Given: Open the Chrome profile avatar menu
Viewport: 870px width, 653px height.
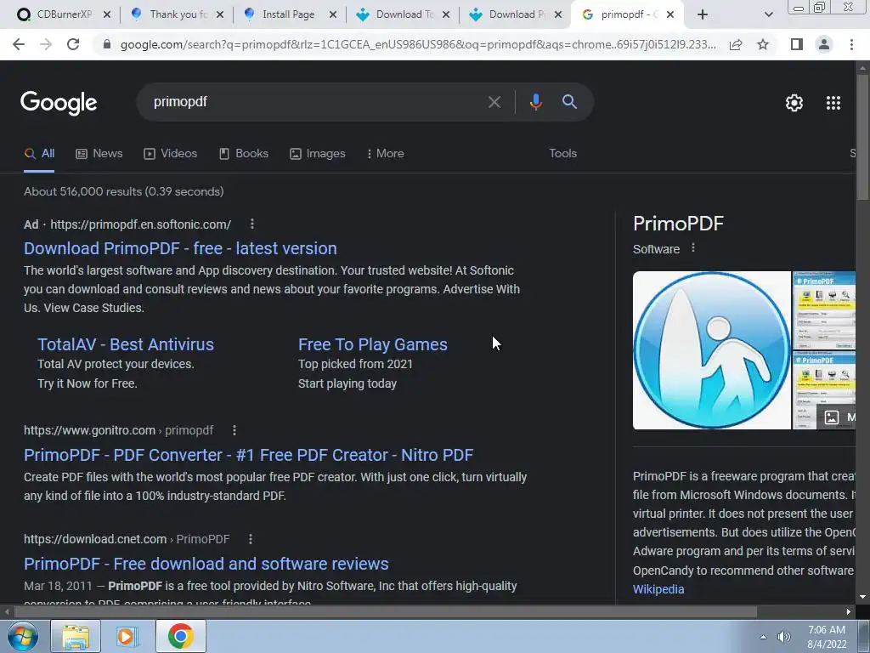Looking at the screenshot, I should point(824,44).
